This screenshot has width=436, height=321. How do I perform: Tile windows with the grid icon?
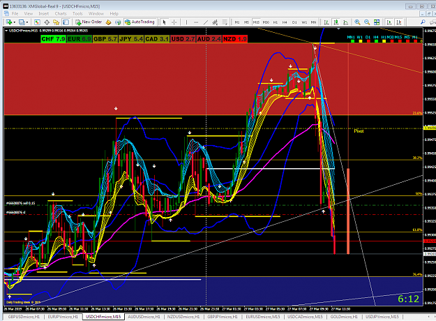[x=377, y=22]
